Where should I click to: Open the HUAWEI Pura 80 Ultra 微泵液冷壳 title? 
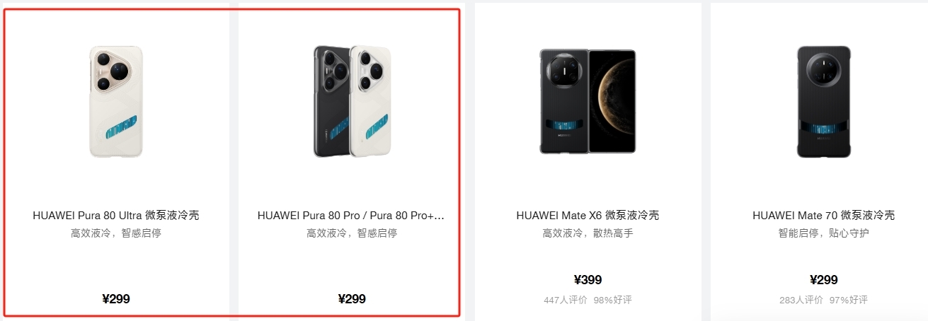coord(116,215)
